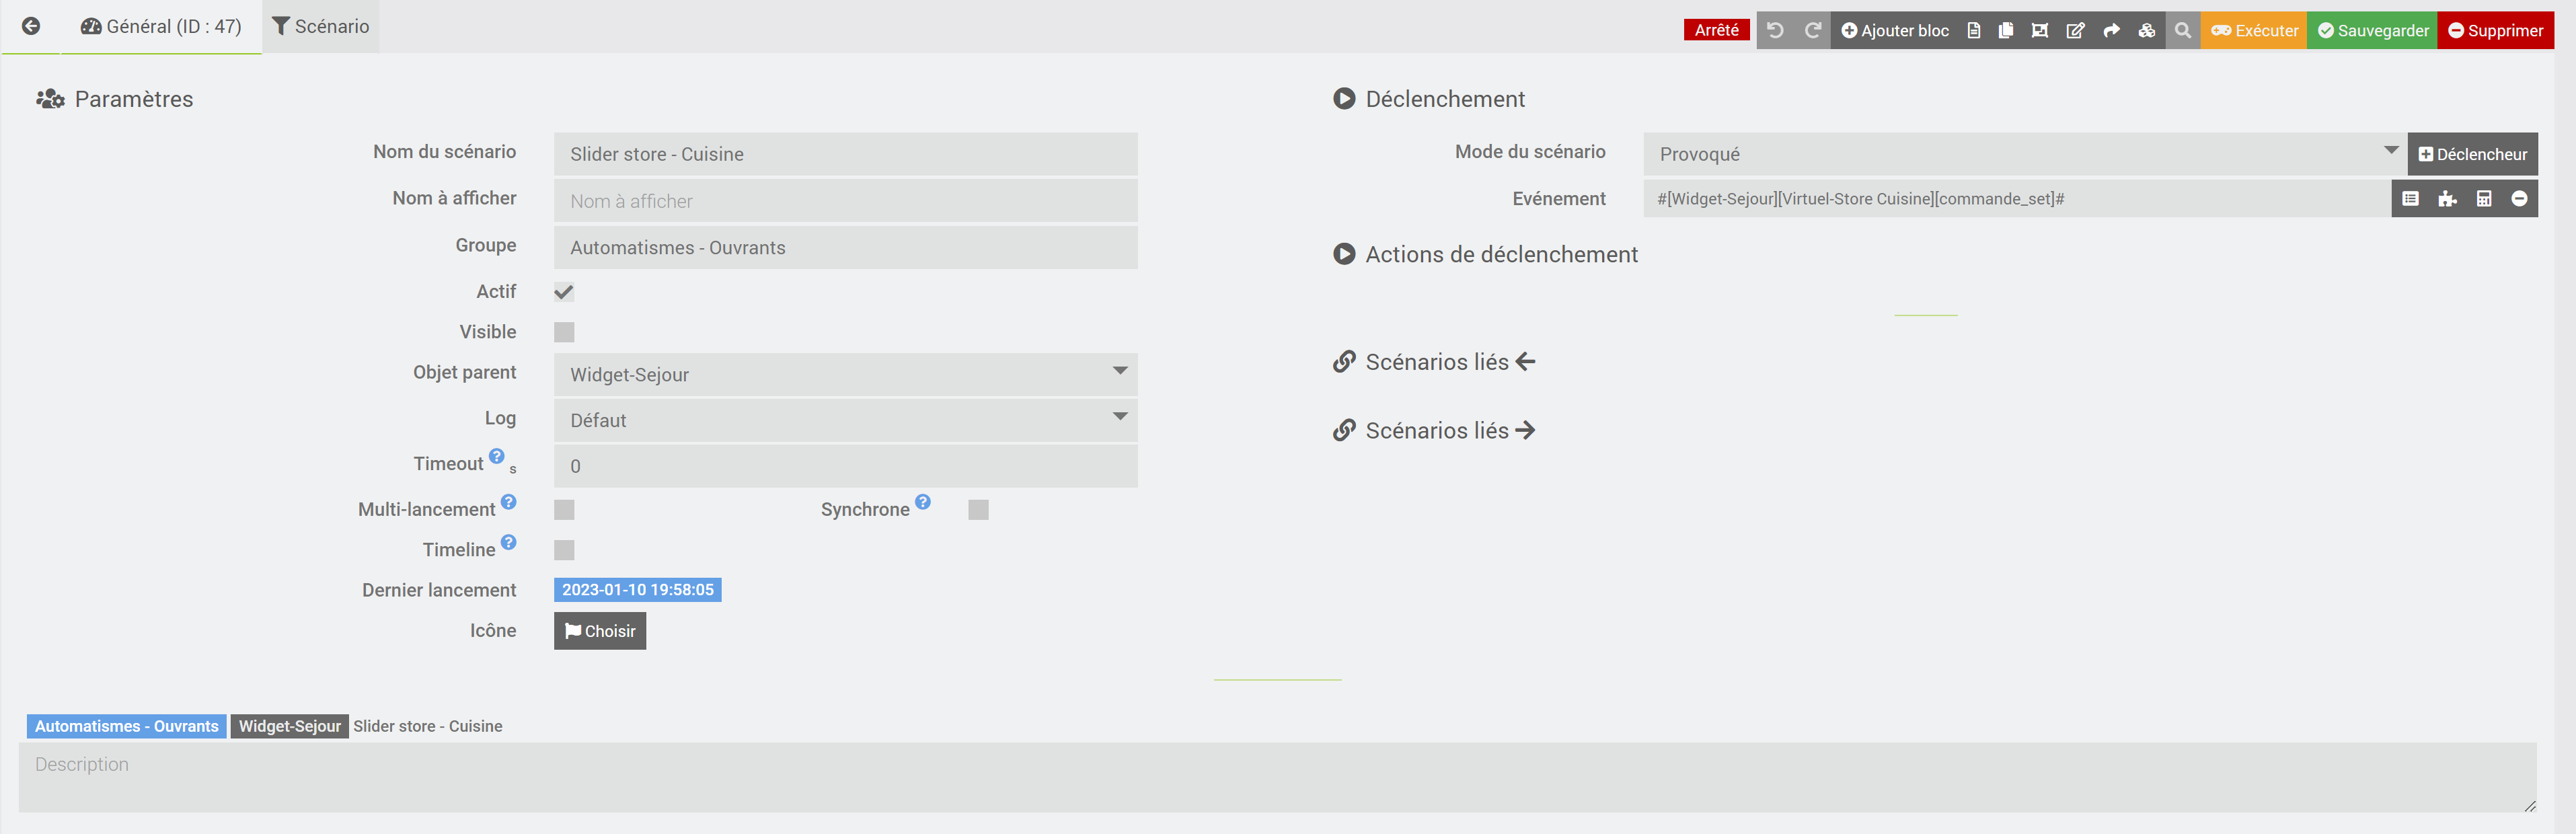This screenshot has height=834, width=2576.
Task: Click the copy scenario icon
Action: (2005, 30)
